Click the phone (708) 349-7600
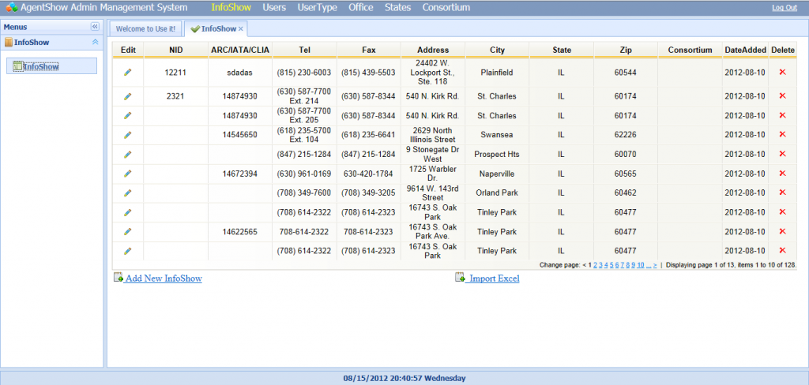 pos(304,192)
